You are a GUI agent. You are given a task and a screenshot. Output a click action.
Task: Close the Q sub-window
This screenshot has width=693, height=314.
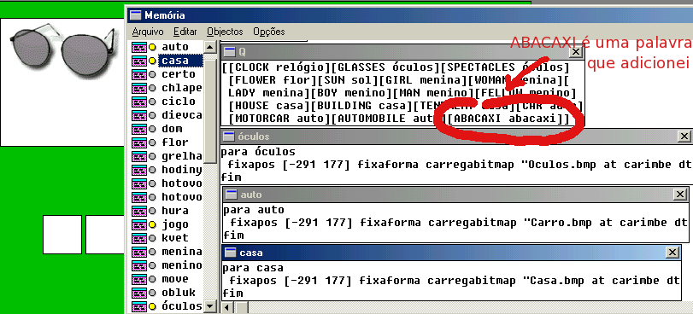(575, 52)
